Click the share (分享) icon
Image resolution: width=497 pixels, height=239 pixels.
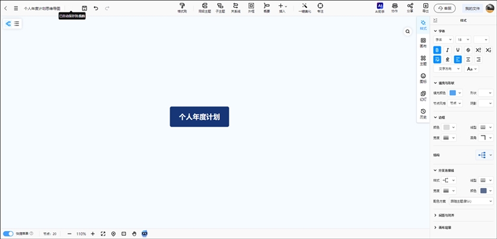[x=410, y=8]
